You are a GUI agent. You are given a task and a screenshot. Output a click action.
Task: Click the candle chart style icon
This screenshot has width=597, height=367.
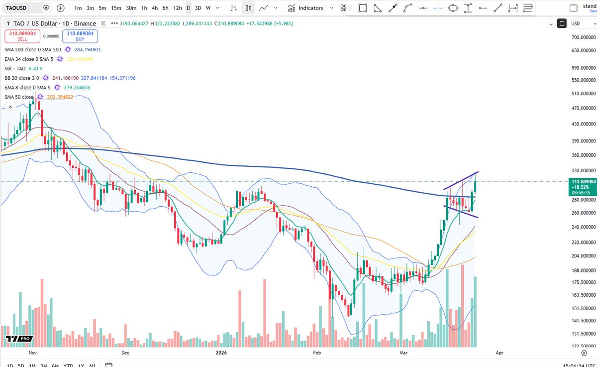pyautogui.click(x=248, y=8)
